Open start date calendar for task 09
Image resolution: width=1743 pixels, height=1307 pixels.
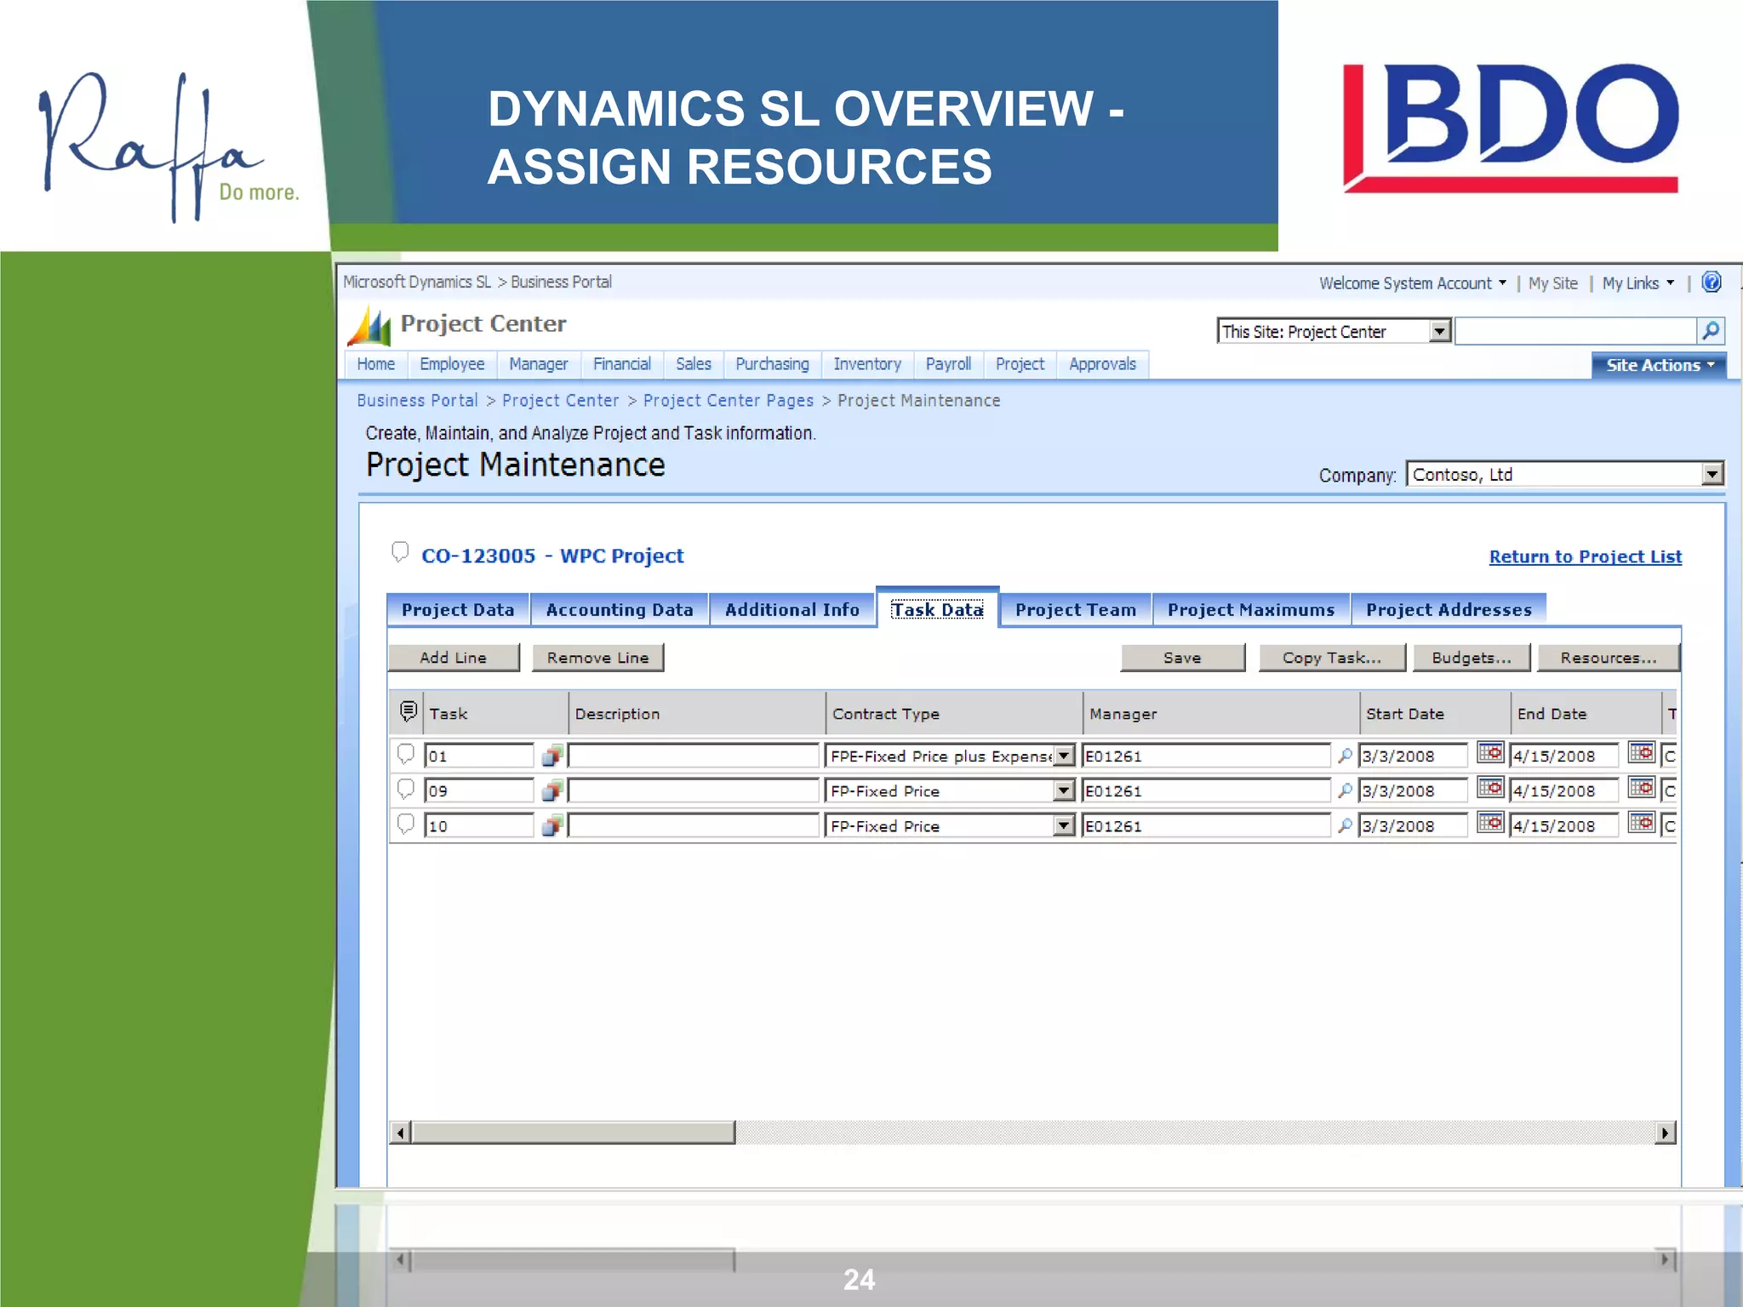[x=1490, y=788]
